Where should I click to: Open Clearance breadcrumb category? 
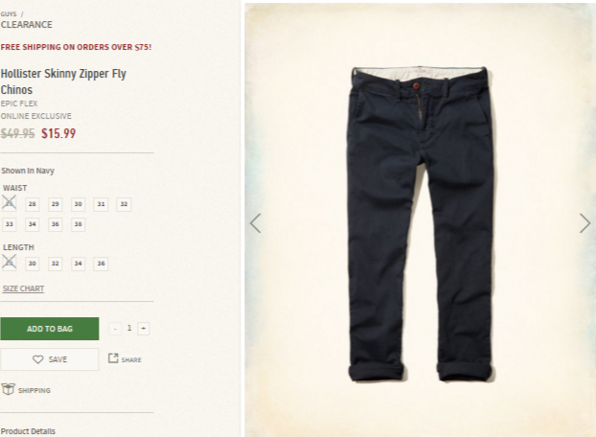(x=27, y=25)
